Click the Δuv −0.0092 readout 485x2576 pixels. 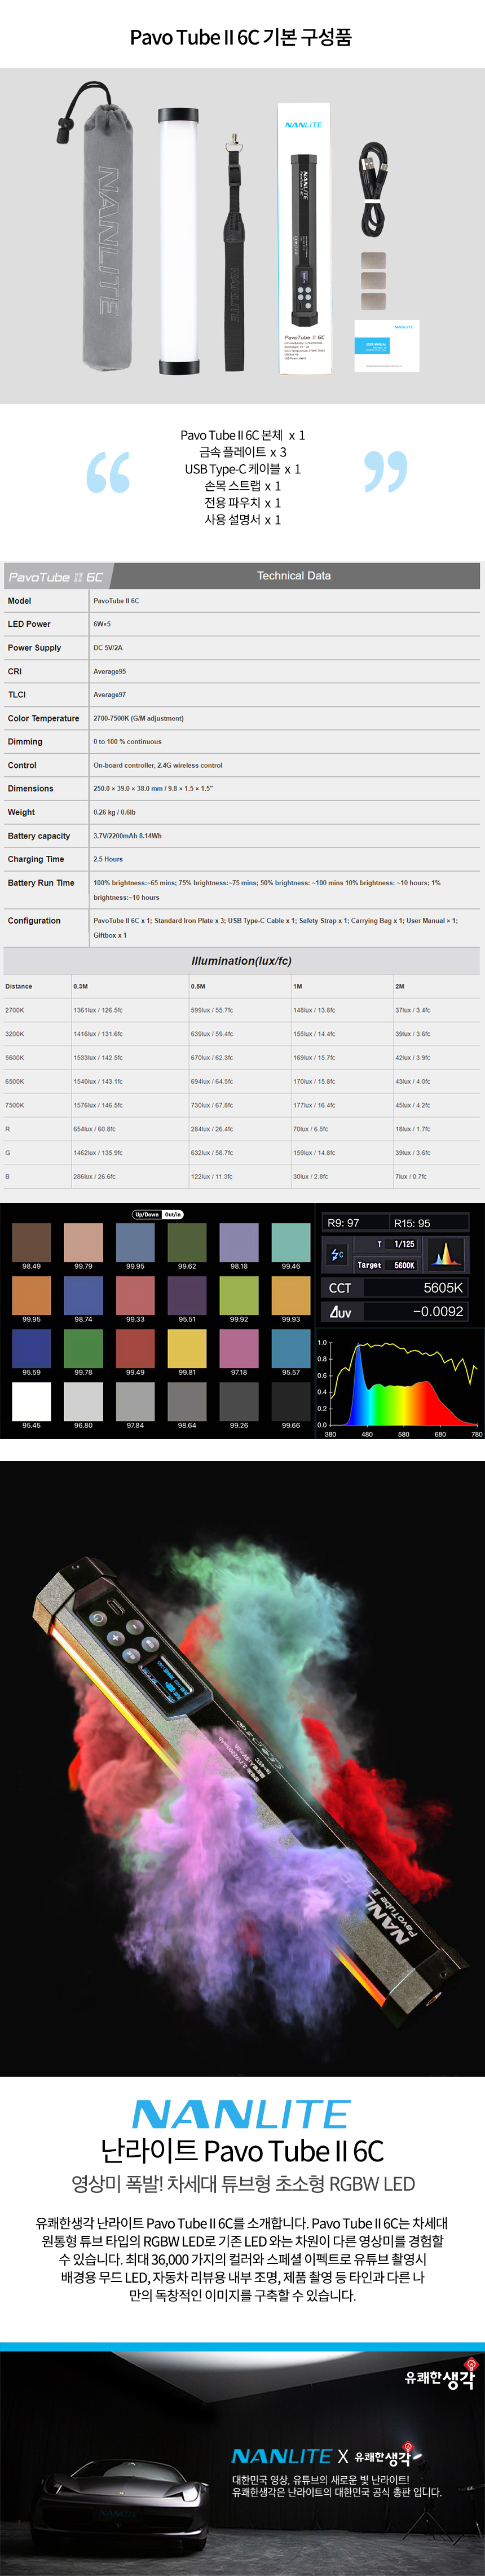(396, 1311)
